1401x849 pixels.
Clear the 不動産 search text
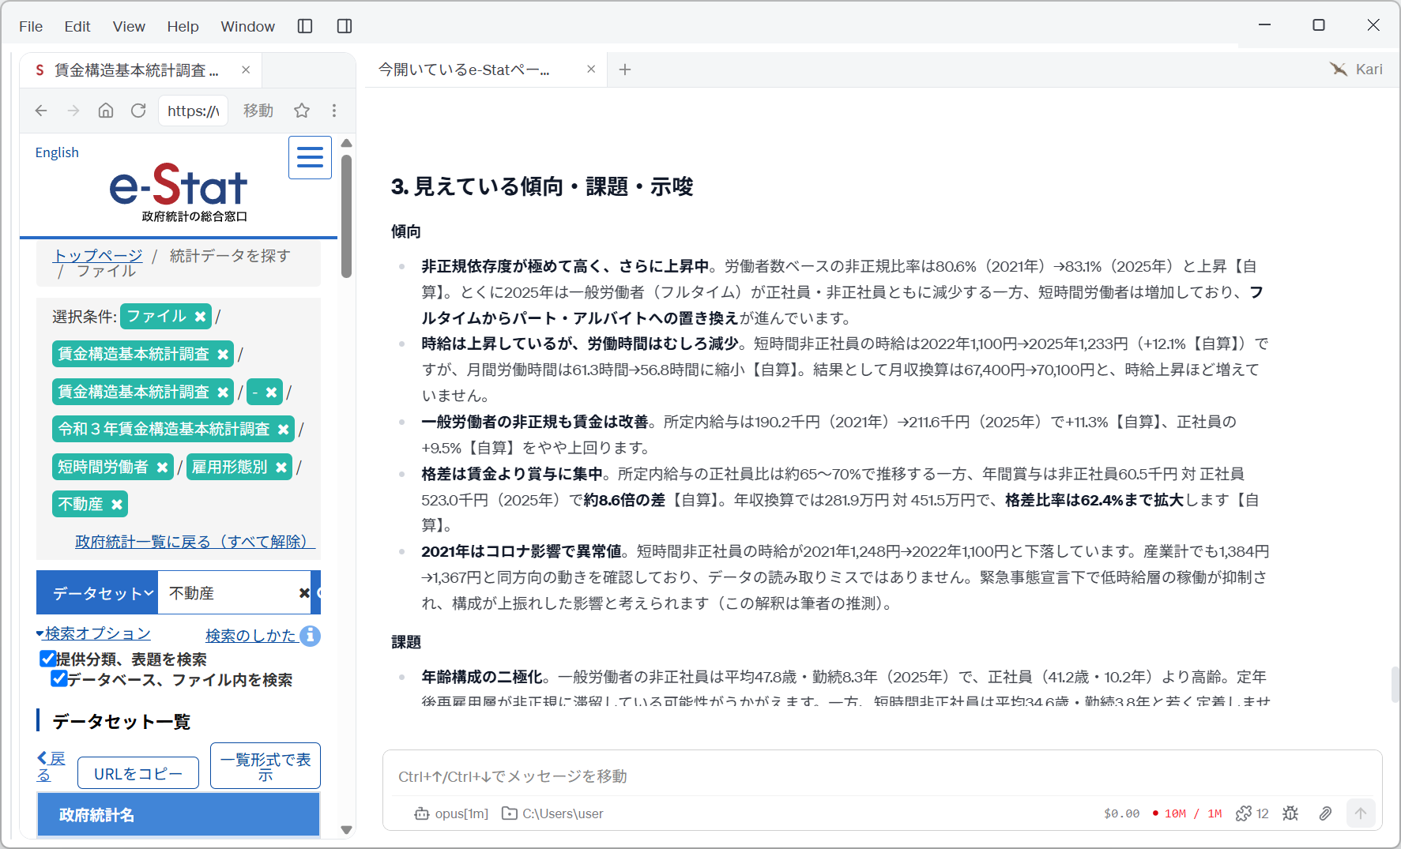pos(304,593)
